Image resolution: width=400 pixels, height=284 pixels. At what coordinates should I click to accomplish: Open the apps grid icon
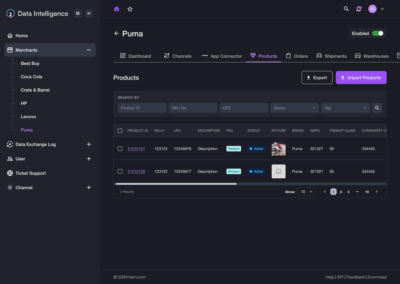pyautogui.click(x=78, y=13)
